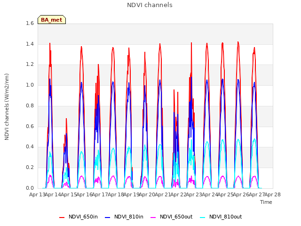This screenshot has width=301, height=226.
Task: Select the NDVI_810in legend label
Action: click(128, 217)
